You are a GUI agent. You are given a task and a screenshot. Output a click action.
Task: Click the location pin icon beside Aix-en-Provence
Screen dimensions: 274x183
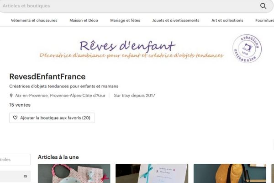click(11, 96)
